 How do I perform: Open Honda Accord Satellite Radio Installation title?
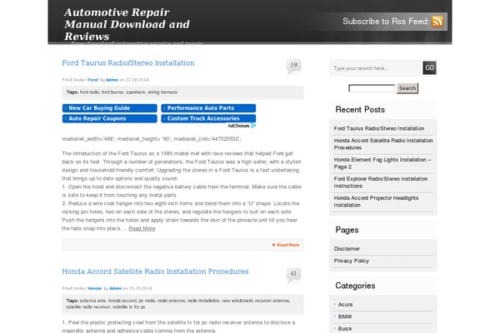155,271
